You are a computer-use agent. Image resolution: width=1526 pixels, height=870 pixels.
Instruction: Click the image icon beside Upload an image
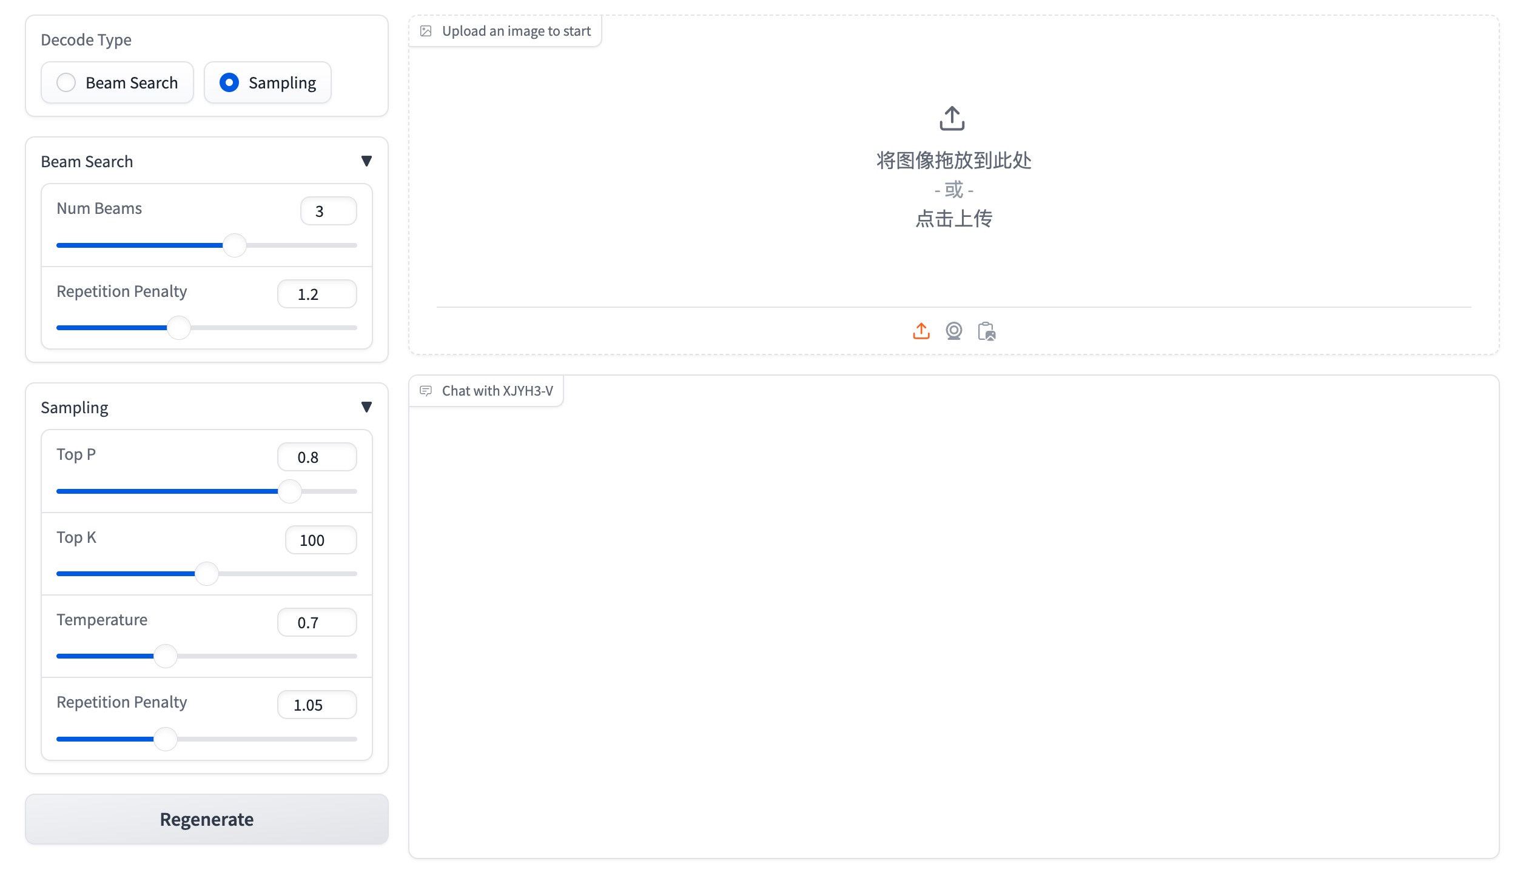(x=426, y=30)
